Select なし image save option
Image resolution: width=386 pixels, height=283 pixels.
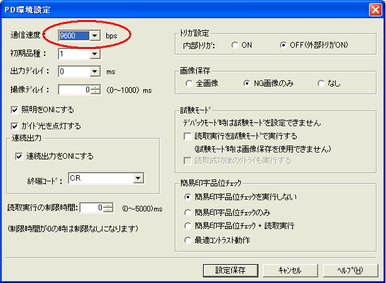[321, 83]
